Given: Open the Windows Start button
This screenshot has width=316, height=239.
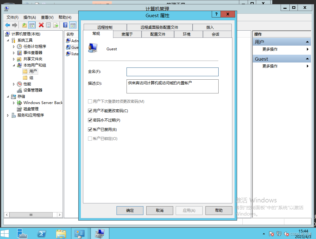Looking at the screenshot, I should pyautogui.click(x=5, y=234).
